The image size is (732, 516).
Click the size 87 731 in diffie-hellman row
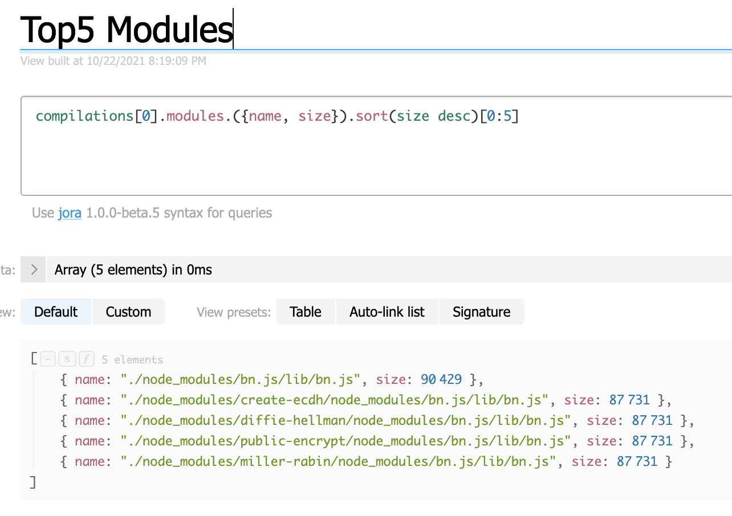[x=653, y=420]
